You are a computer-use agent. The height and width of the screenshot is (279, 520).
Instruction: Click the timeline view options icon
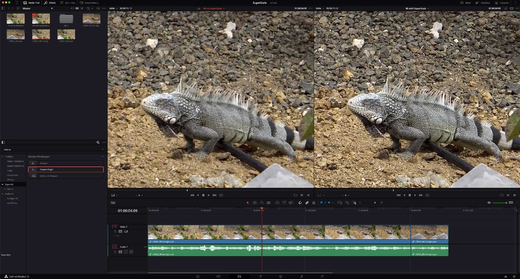click(x=113, y=202)
